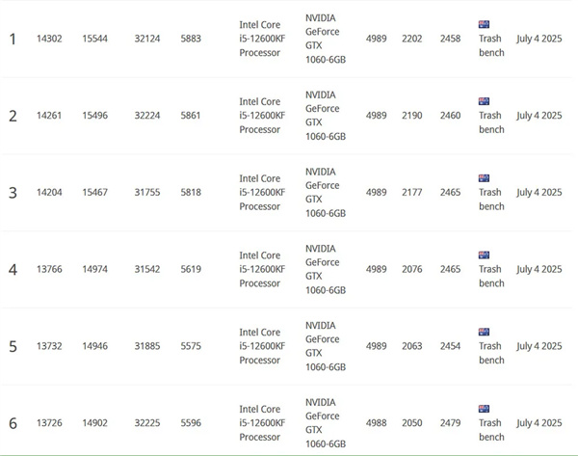This screenshot has height=456, width=578.
Task: Click the flag icon in rank 2 row
Action: coord(484,100)
